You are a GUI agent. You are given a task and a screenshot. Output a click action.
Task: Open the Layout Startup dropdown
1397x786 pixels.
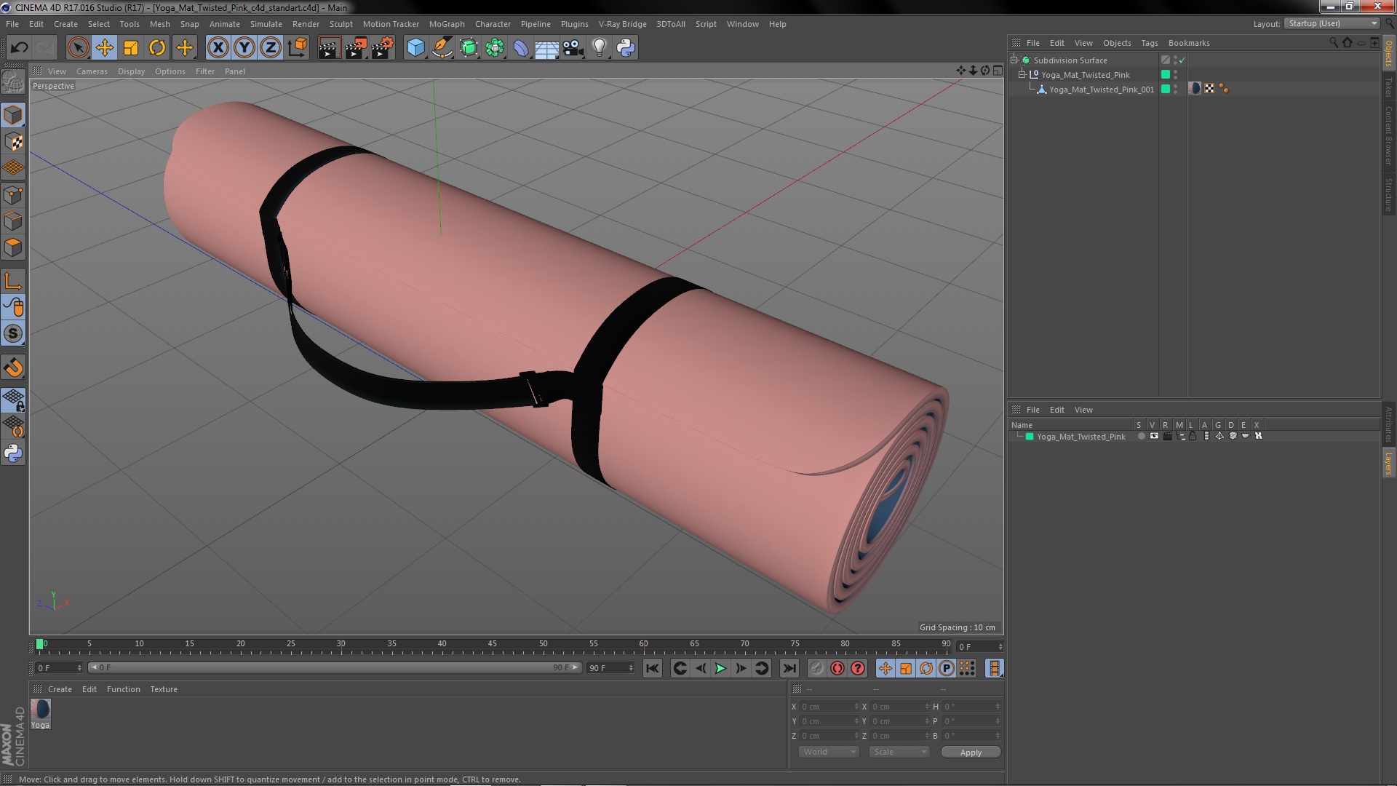(x=1332, y=24)
